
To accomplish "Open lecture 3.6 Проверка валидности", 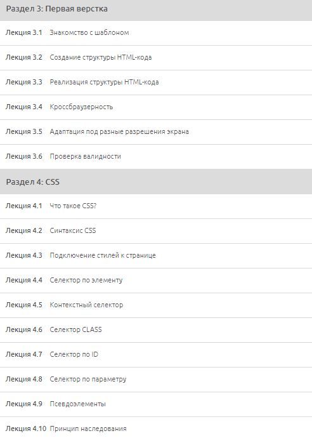I will [156, 156].
